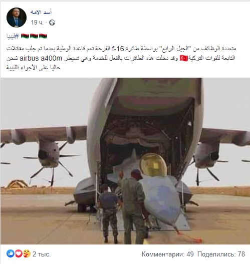Viewport: 250px width, 264px height.
Task: Open the cargo aircraft photo in full view
Action: pos(125,161)
